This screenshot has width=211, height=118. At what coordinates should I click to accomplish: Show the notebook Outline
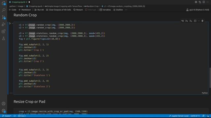pos(118,10)
